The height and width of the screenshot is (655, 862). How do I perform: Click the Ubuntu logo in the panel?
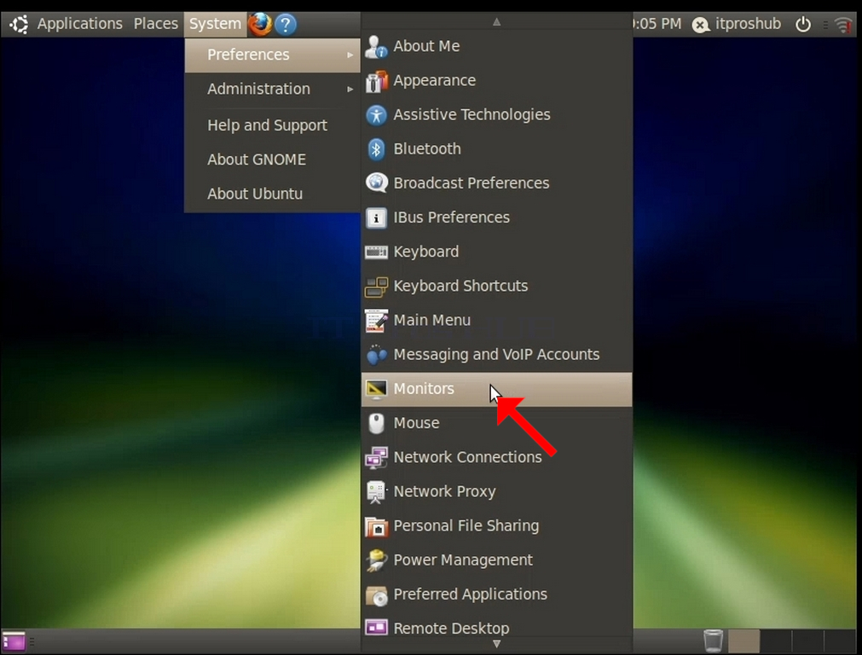20,24
